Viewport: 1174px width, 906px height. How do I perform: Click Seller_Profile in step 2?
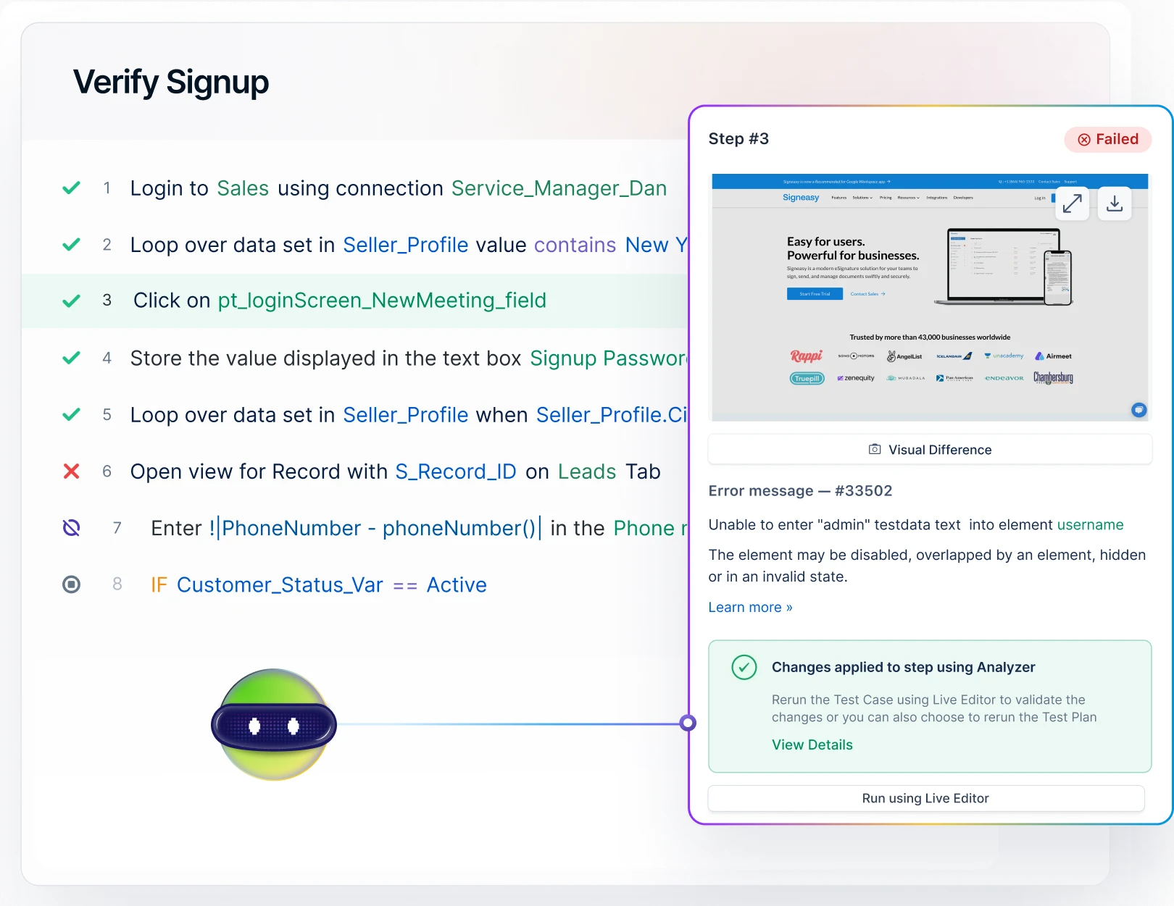click(405, 244)
